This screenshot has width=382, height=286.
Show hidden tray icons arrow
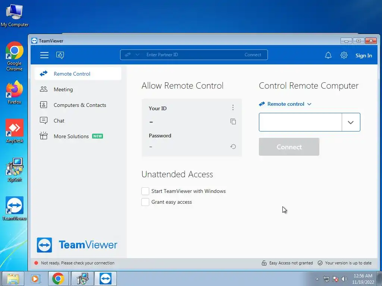coord(317,279)
